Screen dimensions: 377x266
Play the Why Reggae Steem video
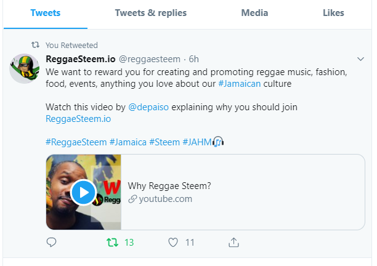click(x=83, y=192)
